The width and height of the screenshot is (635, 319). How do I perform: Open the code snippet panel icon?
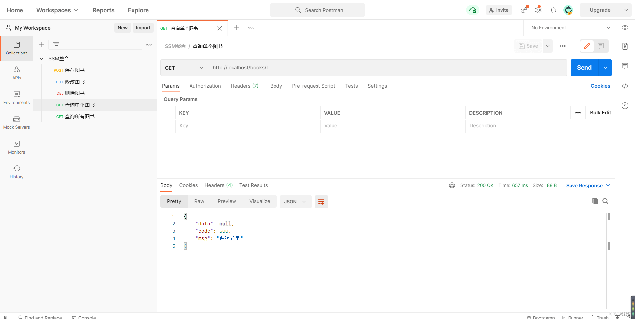625,86
